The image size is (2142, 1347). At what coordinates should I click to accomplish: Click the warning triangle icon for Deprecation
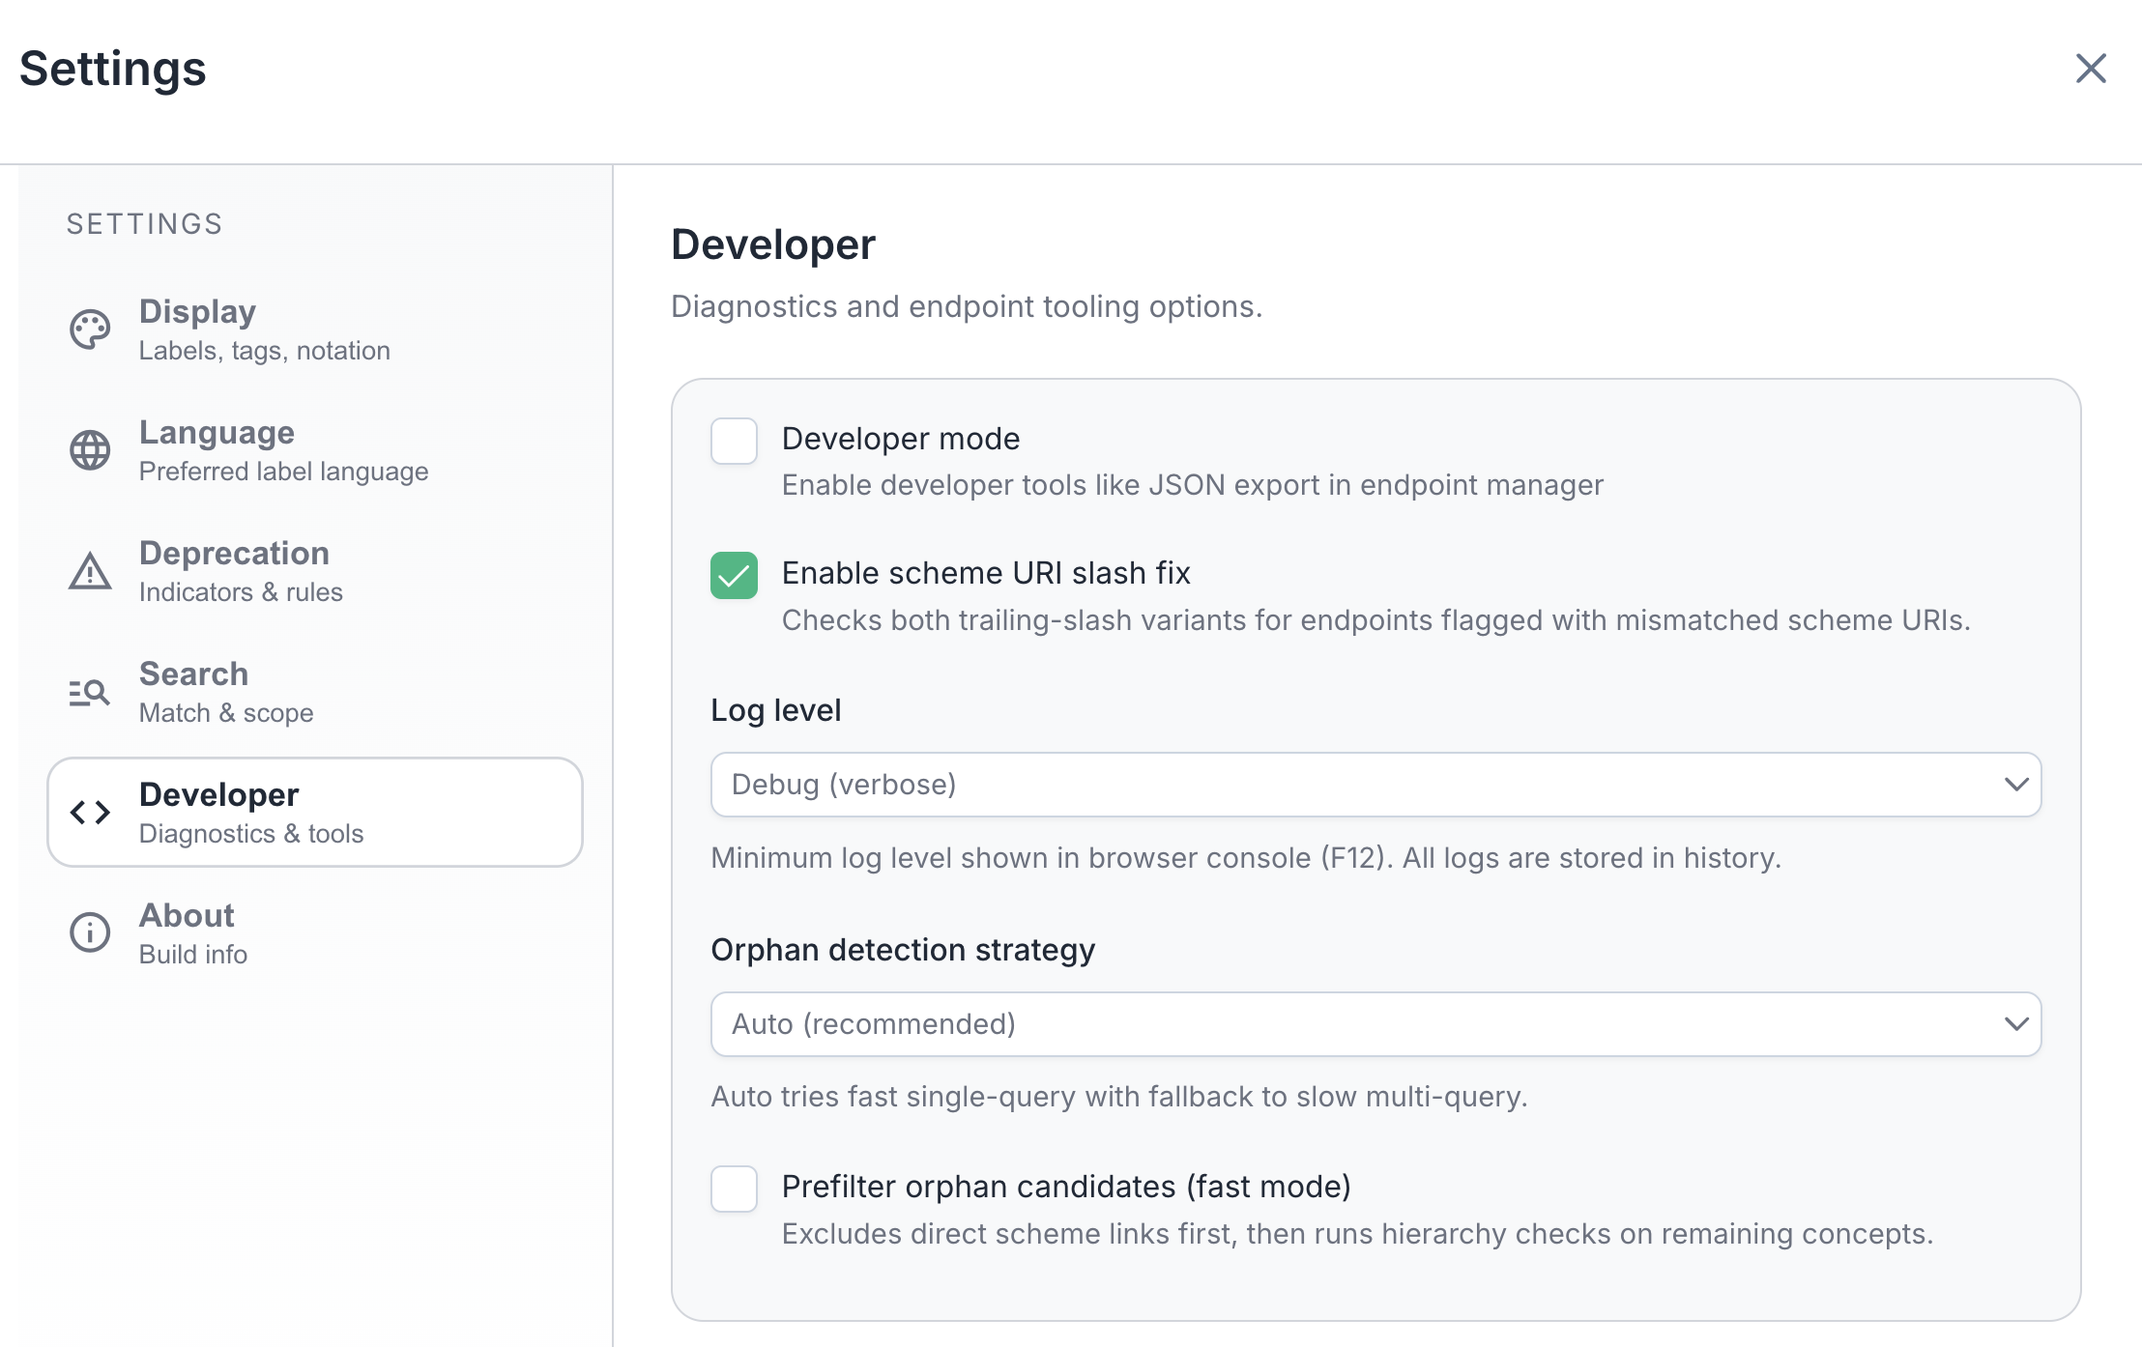88,571
